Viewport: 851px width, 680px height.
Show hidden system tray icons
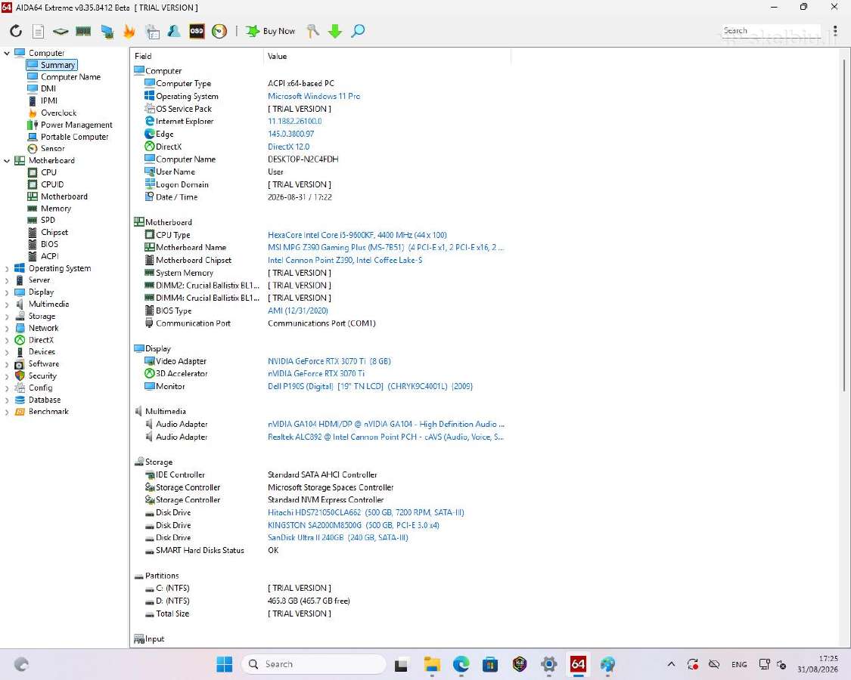(x=671, y=664)
